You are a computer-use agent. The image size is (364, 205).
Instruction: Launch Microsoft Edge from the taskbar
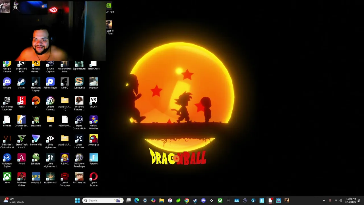click(x=137, y=200)
